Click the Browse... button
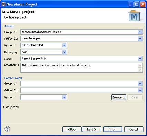 coord(119,97)
